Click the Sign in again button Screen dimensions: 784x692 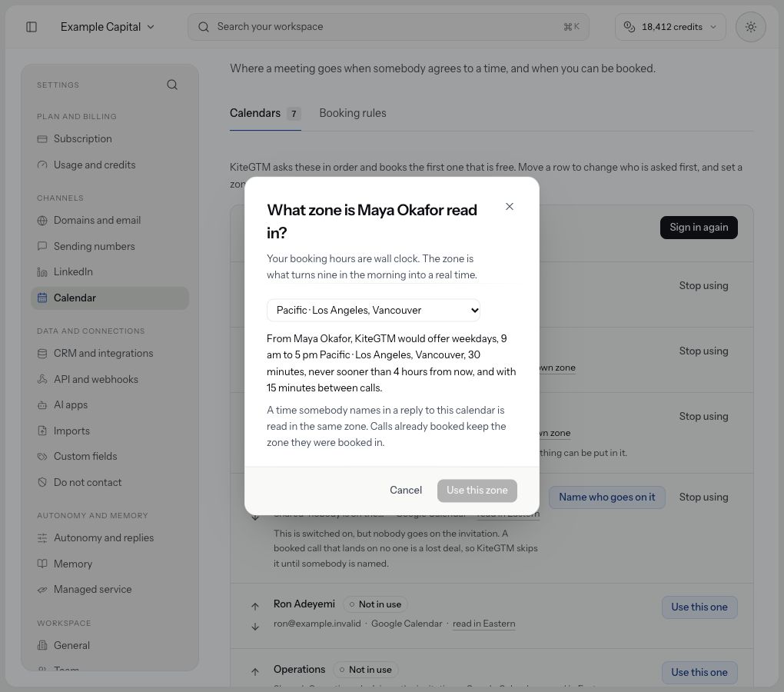tap(699, 228)
